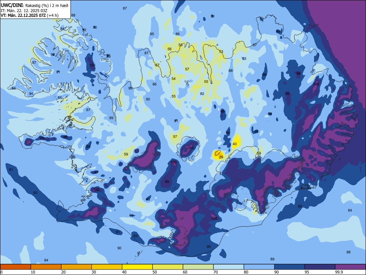
Task: Click the 57 value just above the central glacier
Action: click(175, 136)
